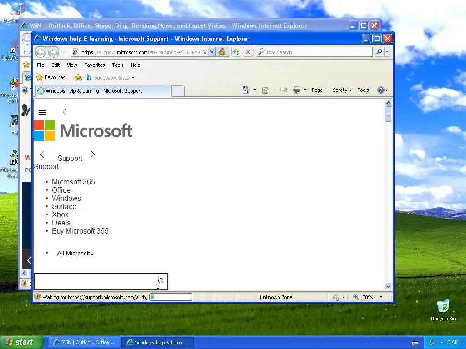Click the Add to Favorites Bar icon
Screen dimensions: 466x349
point(78,78)
